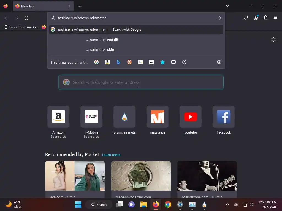This screenshot has height=211, width=282.
Task: Search this time with Wikipedia icon
Action: [x=151, y=62]
